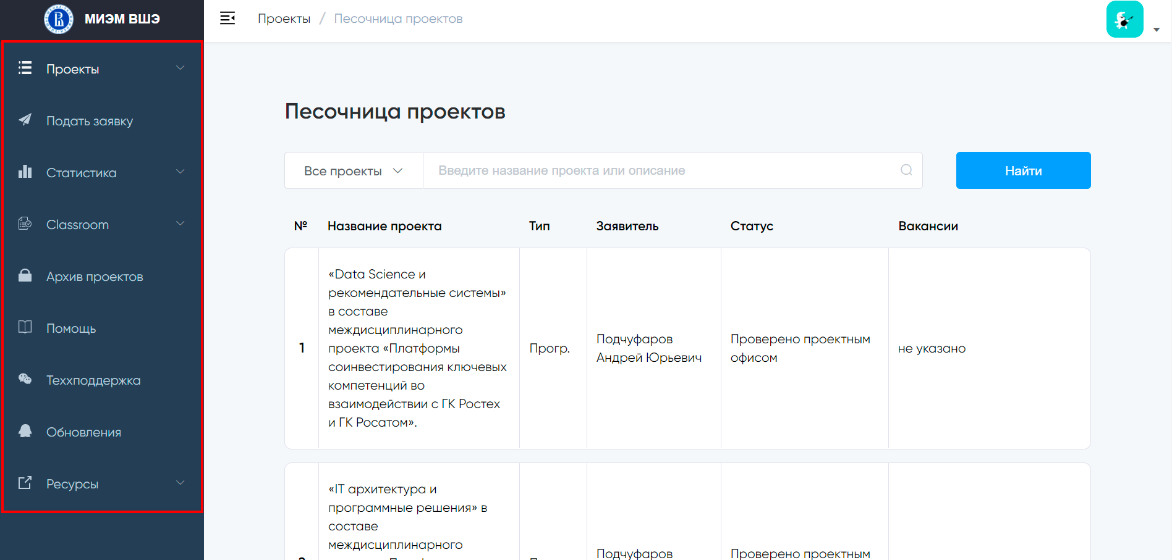This screenshot has height=560, width=1172.
Task: Expand the Статистика sidebar menu chevron
Action: click(180, 172)
